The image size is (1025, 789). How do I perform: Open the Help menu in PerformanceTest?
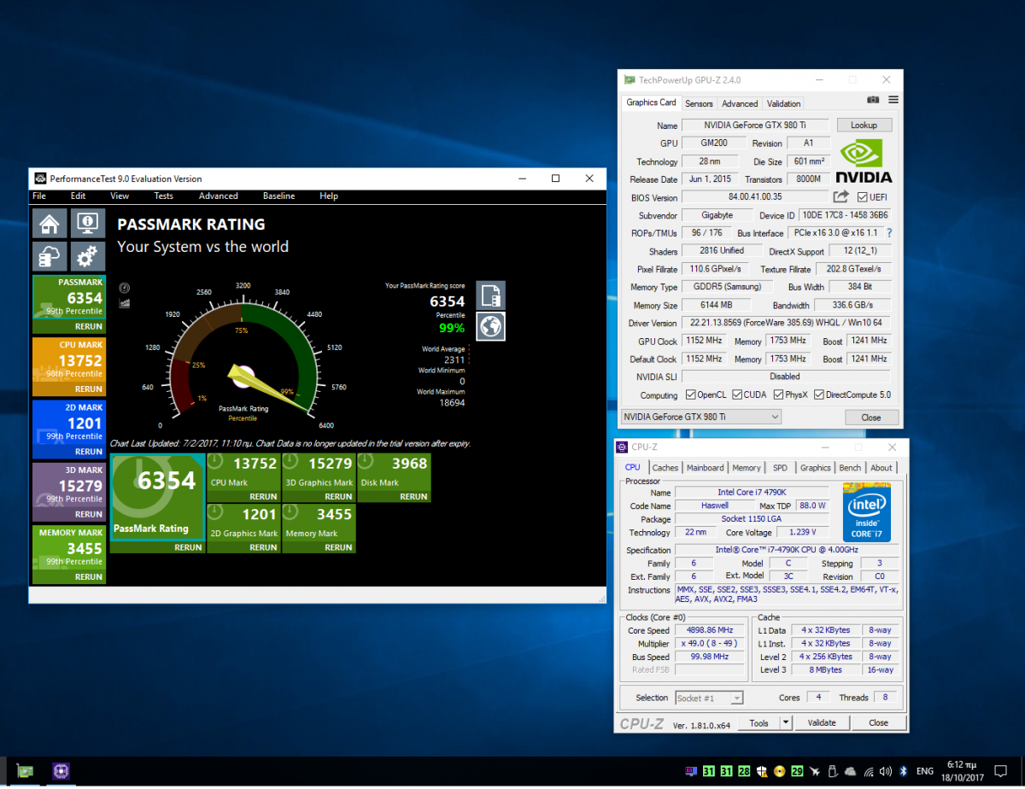[x=329, y=196]
